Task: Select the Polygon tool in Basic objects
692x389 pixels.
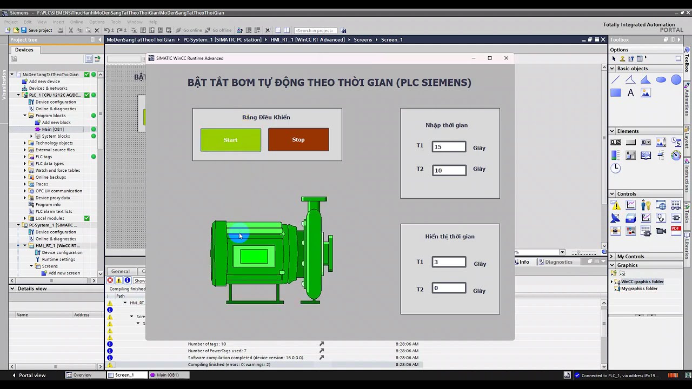Action: pos(646,80)
